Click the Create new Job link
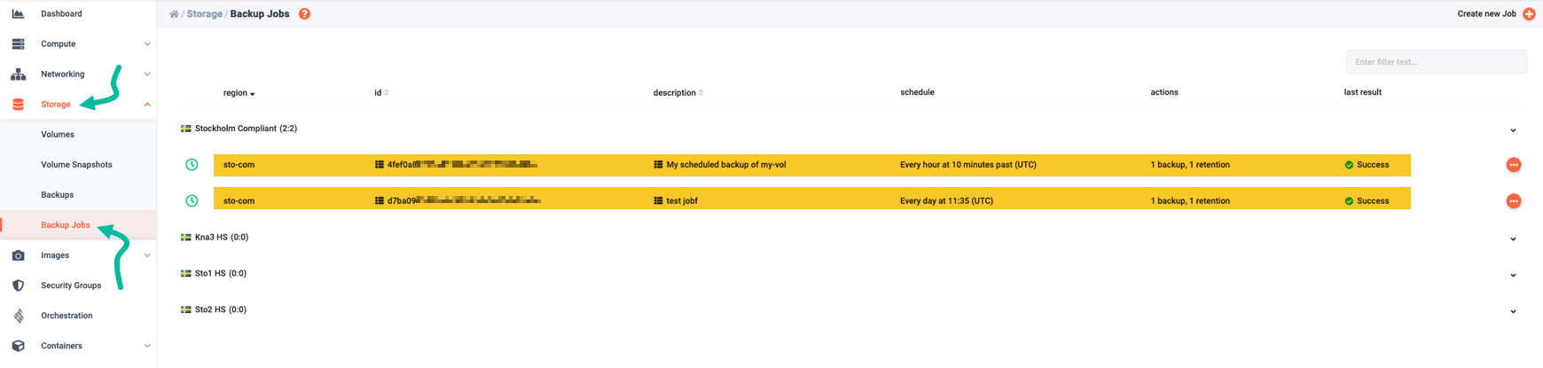Viewport: 1543px width, 368px height. (x=1486, y=13)
